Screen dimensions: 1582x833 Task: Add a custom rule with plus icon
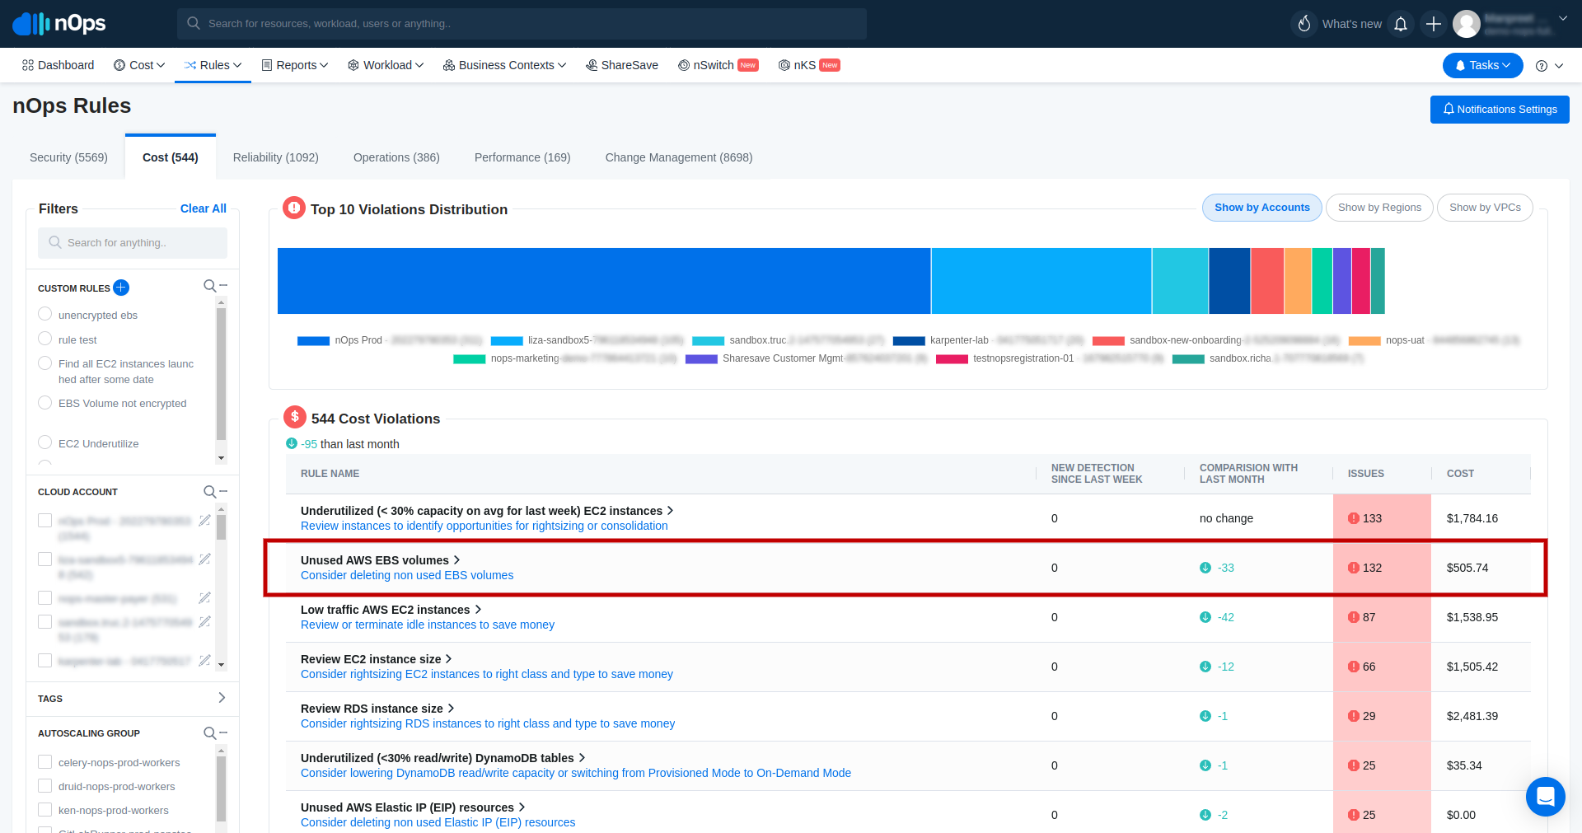[x=121, y=288]
